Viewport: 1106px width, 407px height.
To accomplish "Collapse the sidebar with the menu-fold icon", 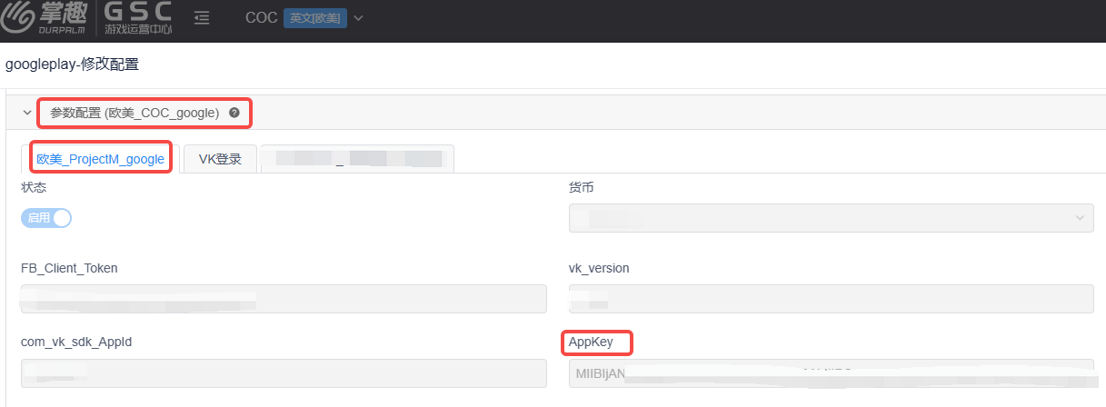I will [202, 18].
